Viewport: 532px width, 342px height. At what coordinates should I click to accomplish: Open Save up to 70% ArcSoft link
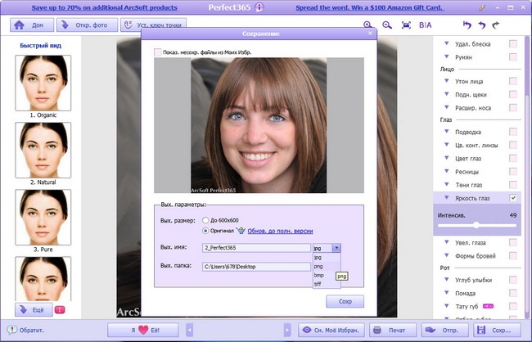[x=105, y=7]
